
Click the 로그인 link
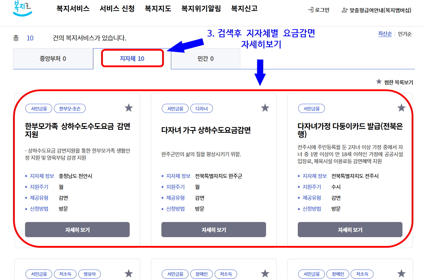[322, 10]
